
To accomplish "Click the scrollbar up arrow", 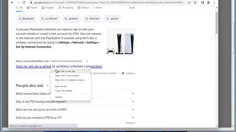I will click(x=217, y=8).
